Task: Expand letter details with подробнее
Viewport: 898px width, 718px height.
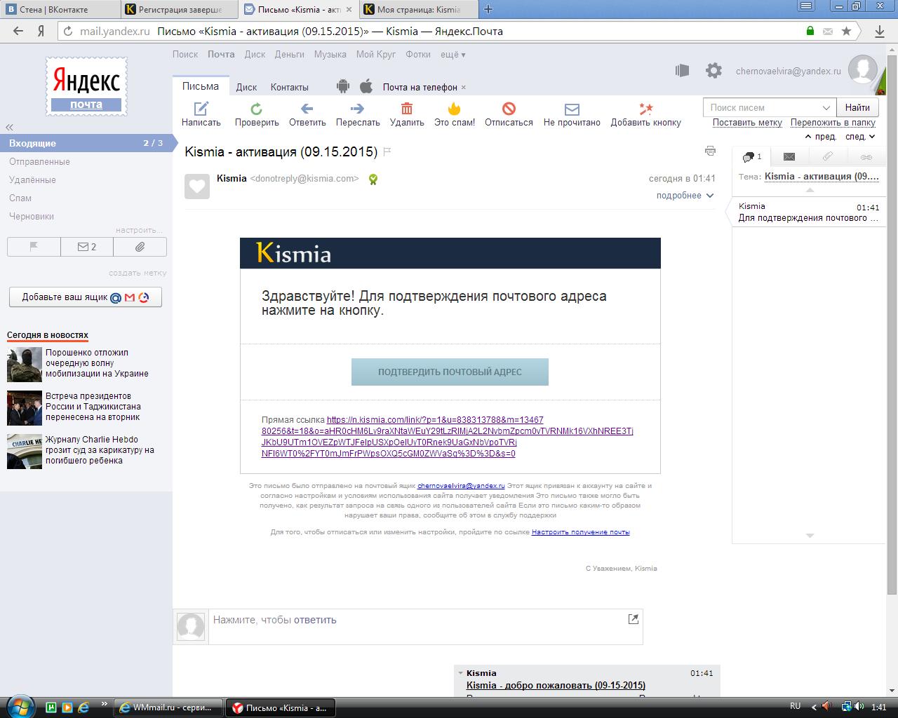Action: [685, 196]
